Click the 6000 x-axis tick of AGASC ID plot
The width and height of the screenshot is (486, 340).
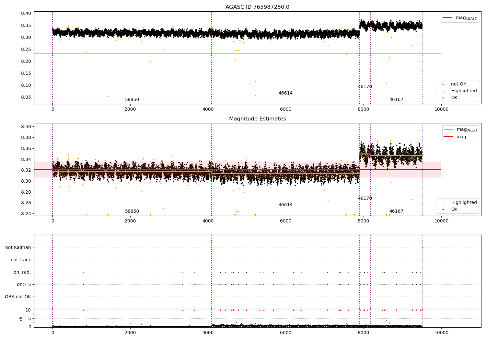(286, 109)
